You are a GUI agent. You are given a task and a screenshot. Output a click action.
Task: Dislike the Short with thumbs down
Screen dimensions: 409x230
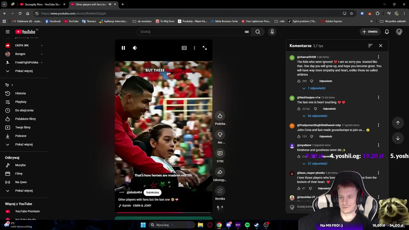pyautogui.click(x=220, y=134)
